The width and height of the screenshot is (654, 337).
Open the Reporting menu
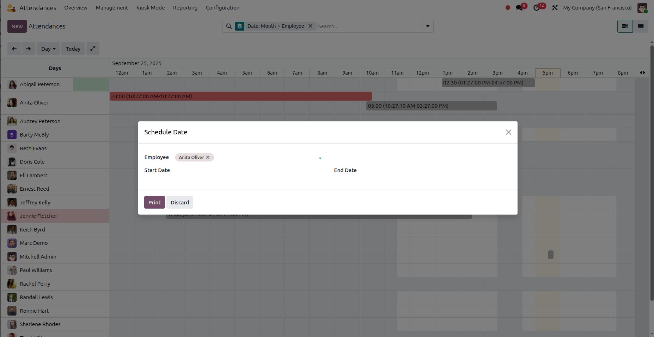(x=185, y=8)
